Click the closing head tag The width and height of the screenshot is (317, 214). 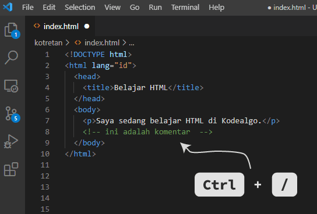[89, 99]
